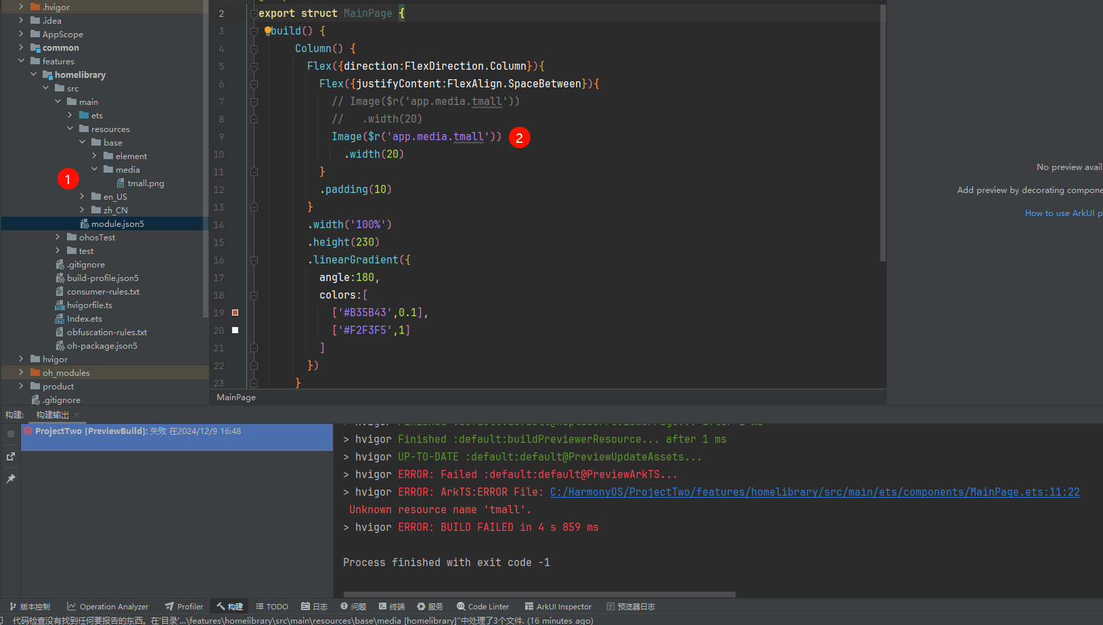Viewport: 1103px width, 625px height.
Task: Collapse the src folder under homelibrary
Action: click(x=45, y=88)
